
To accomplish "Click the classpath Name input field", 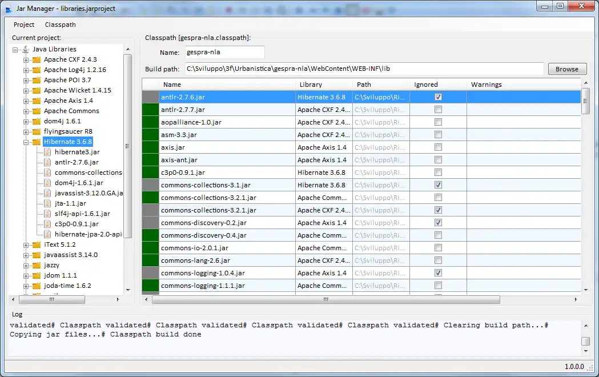I will click(224, 53).
